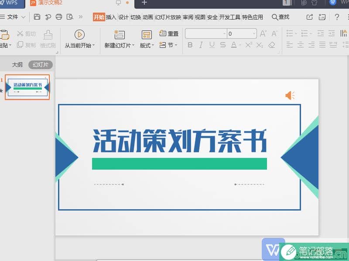The image size is (349, 261).
Task: Switch to the 开始 ribbon tab
Action: pos(99,17)
